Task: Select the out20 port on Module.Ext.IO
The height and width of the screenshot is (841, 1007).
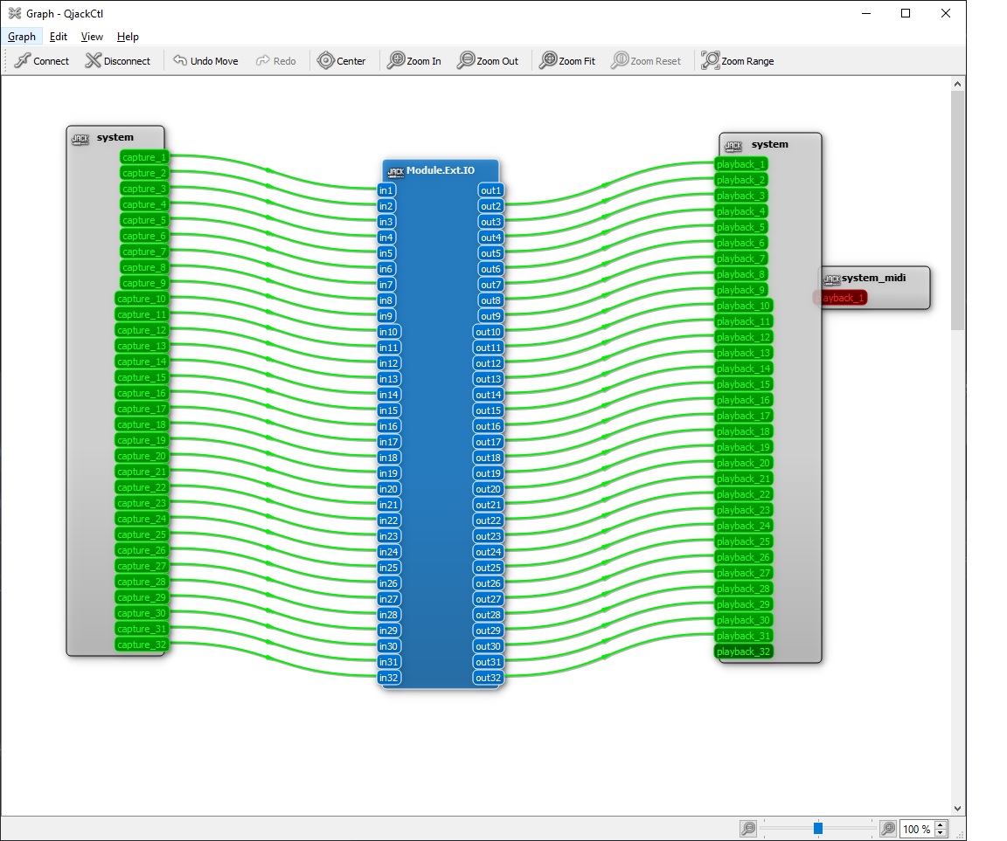Action: [488, 489]
